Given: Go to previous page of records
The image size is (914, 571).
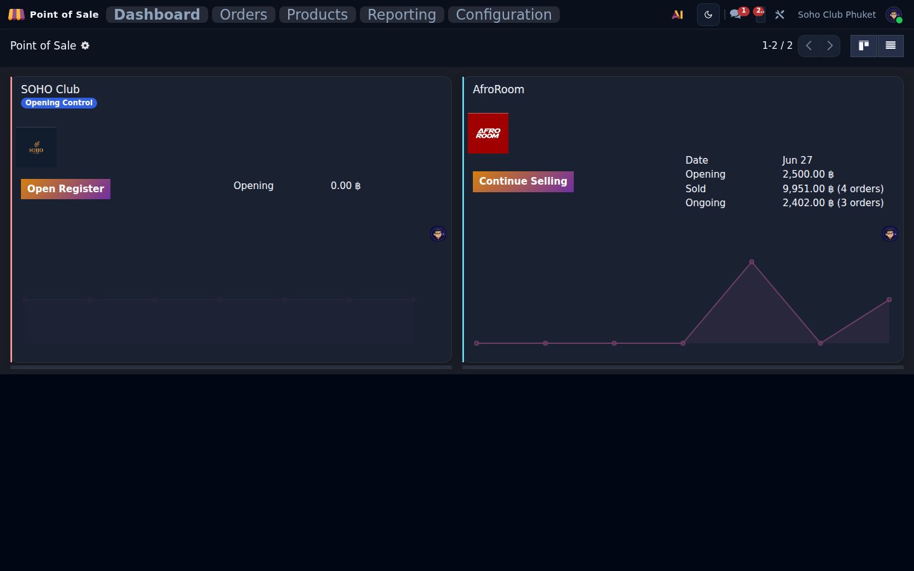Looking at the screenshot, I should (809, 46).
